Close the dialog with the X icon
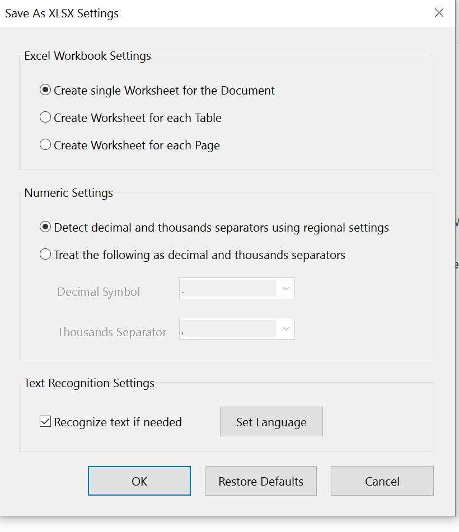Viewport: 459px width, 532px height. point(439,13)
